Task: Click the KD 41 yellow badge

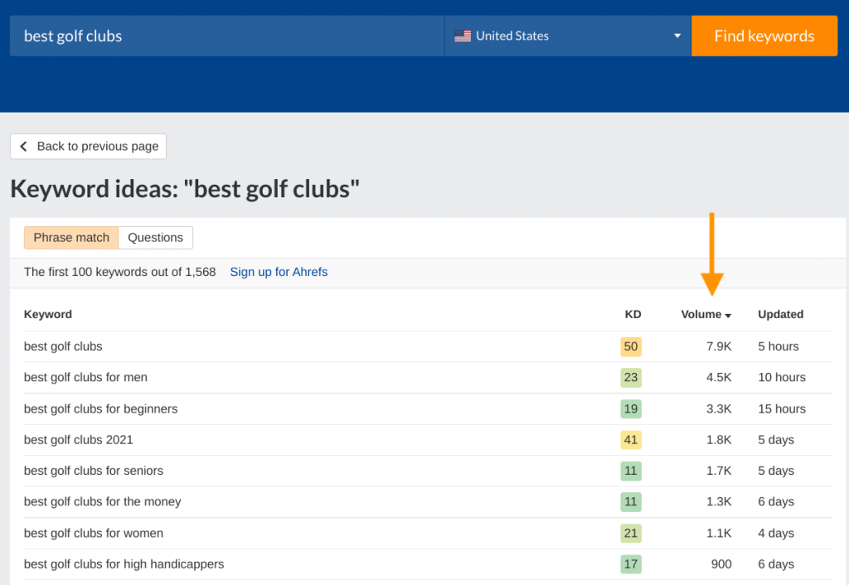Action: click(631, 439)
